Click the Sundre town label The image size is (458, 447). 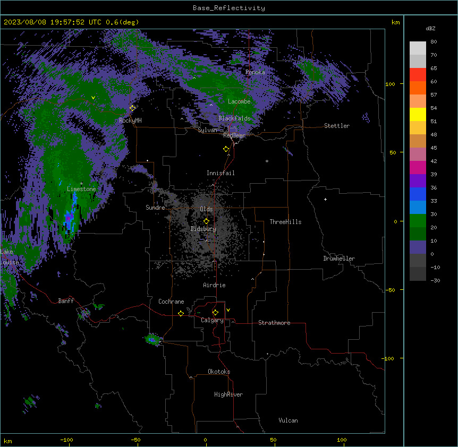point(155,208)
